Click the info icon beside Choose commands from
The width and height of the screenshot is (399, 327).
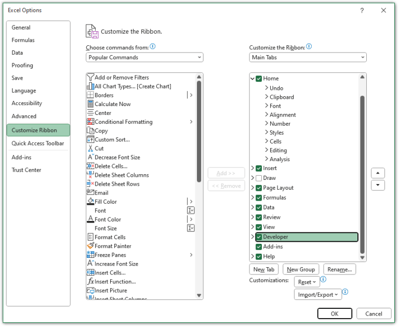(x=152, y=46)
